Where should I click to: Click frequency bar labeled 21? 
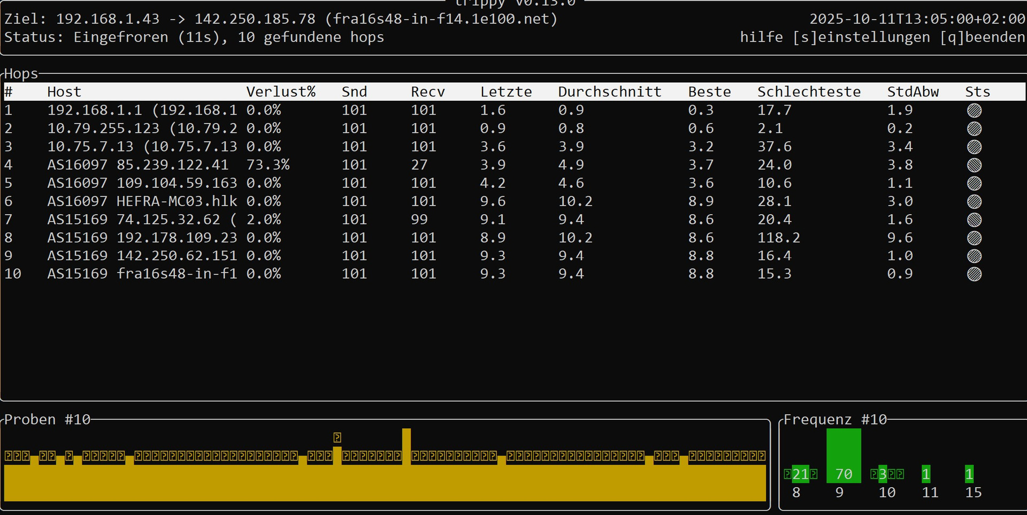800,474
